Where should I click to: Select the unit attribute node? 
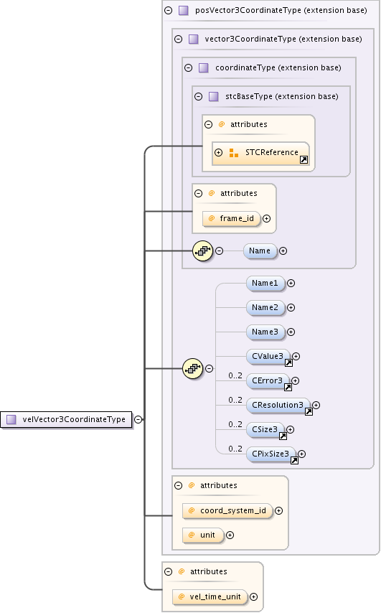[203, 535]
